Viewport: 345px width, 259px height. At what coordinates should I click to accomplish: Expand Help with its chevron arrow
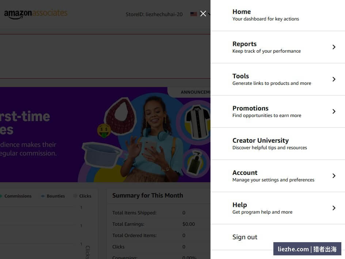tap(334, 208)
